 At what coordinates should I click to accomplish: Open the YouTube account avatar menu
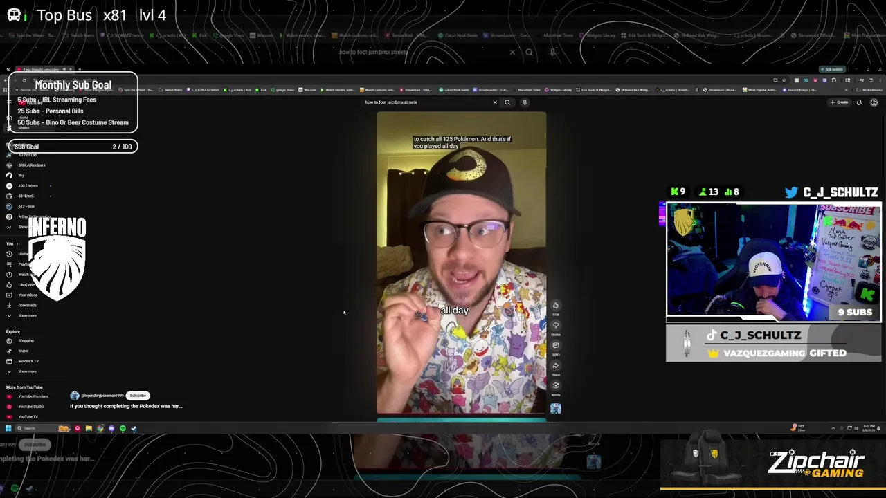[874, 102]
